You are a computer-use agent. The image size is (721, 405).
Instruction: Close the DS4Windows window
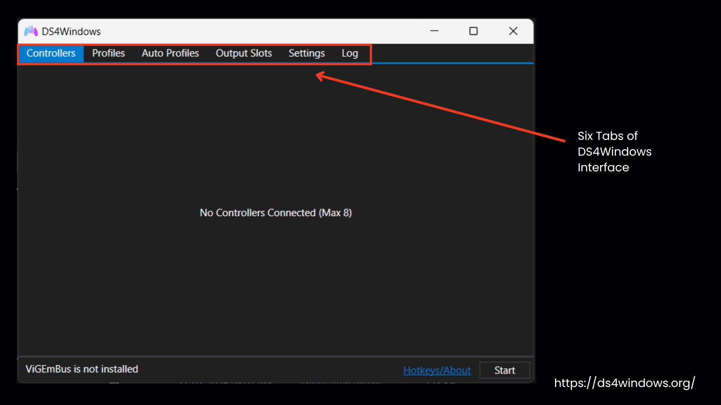[x=513, y=31]
